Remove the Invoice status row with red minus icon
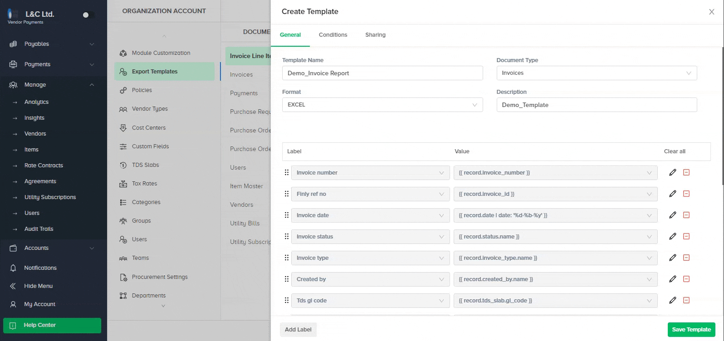This screenshot has height=341, width=724. [x=686, y=236]
